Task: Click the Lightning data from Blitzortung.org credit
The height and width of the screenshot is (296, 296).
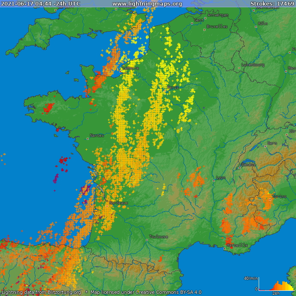Action: 41,292
